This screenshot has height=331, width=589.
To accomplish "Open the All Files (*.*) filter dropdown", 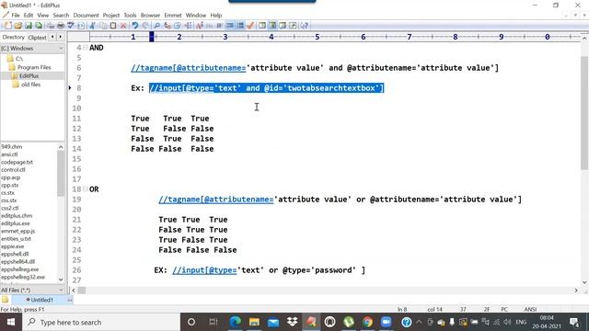I will pyautogui.click(x=61, y=291).
